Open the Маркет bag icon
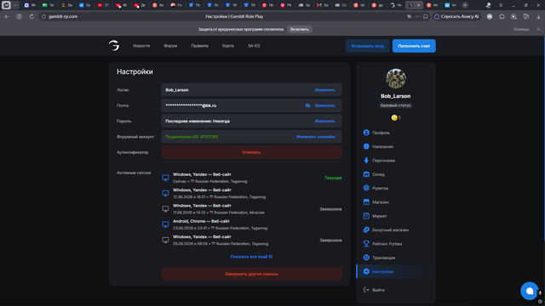Viewport: 545px width, 306px height. pyautogui.click(x=366, y=216)
